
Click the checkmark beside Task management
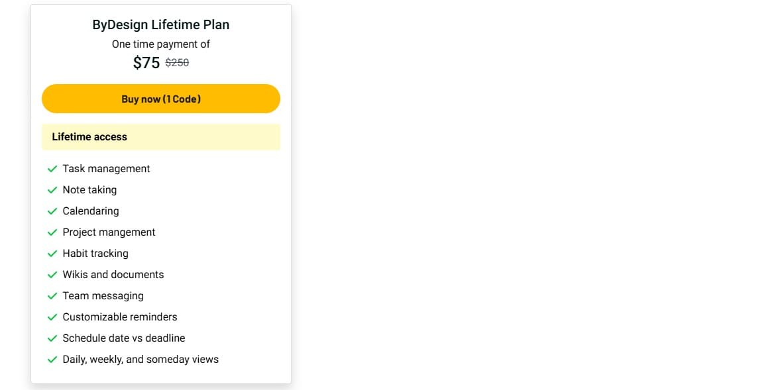52,169
